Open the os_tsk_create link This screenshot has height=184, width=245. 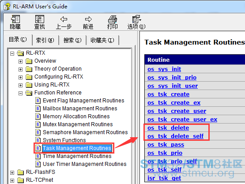coord(169,94)
